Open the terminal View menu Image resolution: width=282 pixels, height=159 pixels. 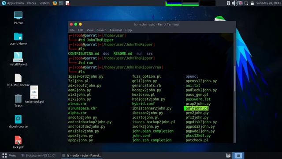(90, 30)
